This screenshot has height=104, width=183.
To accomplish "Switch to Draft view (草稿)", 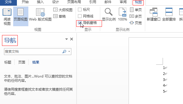I will click(x=60, y=16).
